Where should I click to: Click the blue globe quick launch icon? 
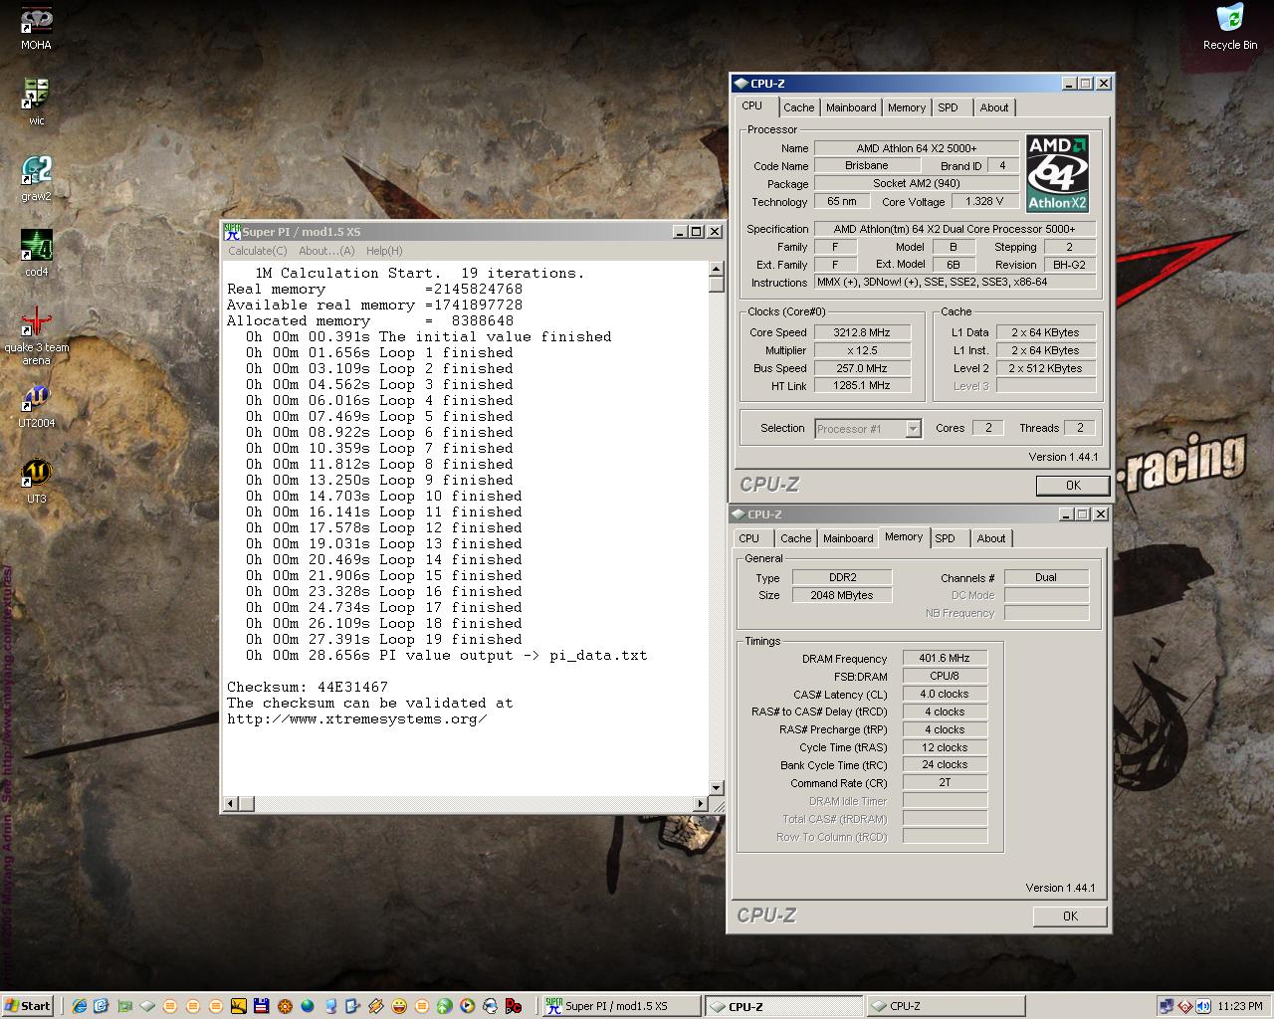(x=308, y=1006)
